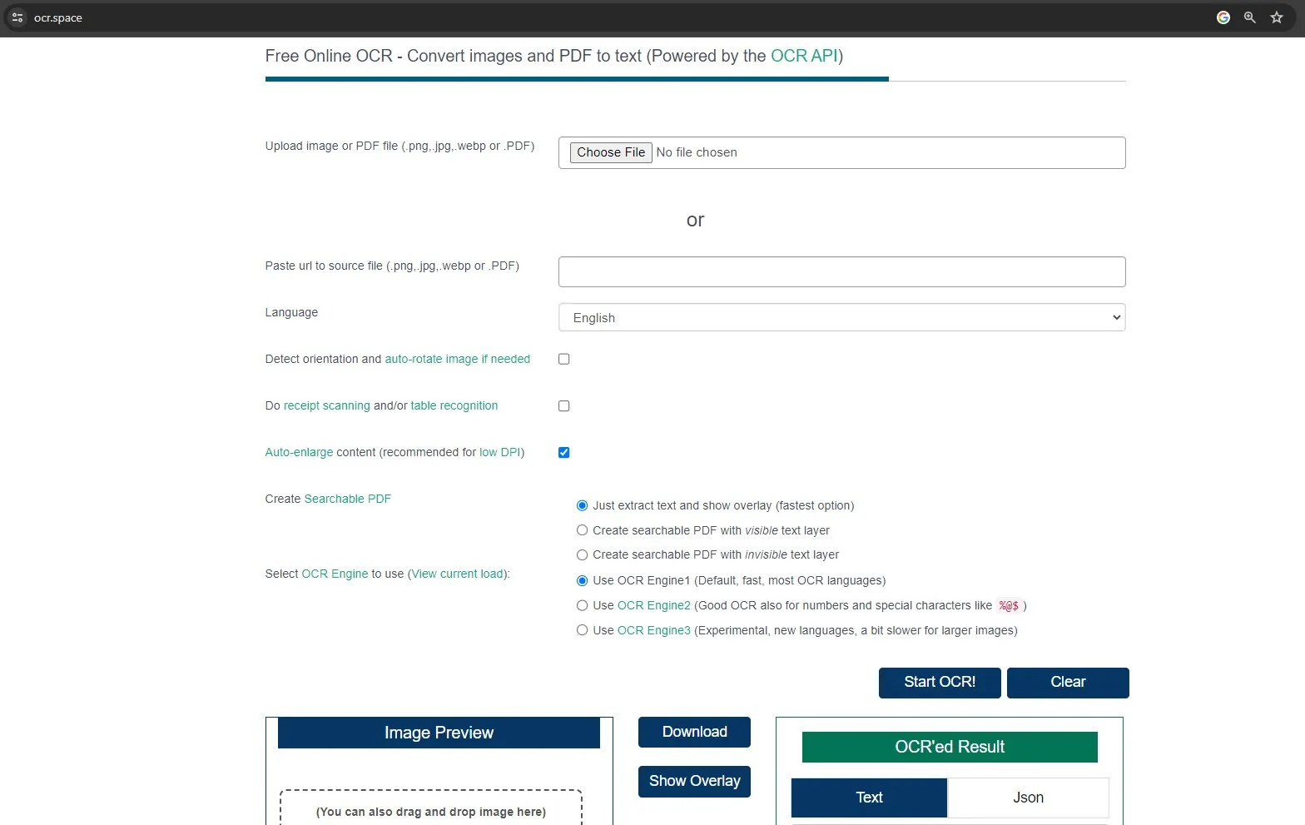This screenshot has width=1305, height=825.
Task: Switch to the Text result tab
Action: 869,798
